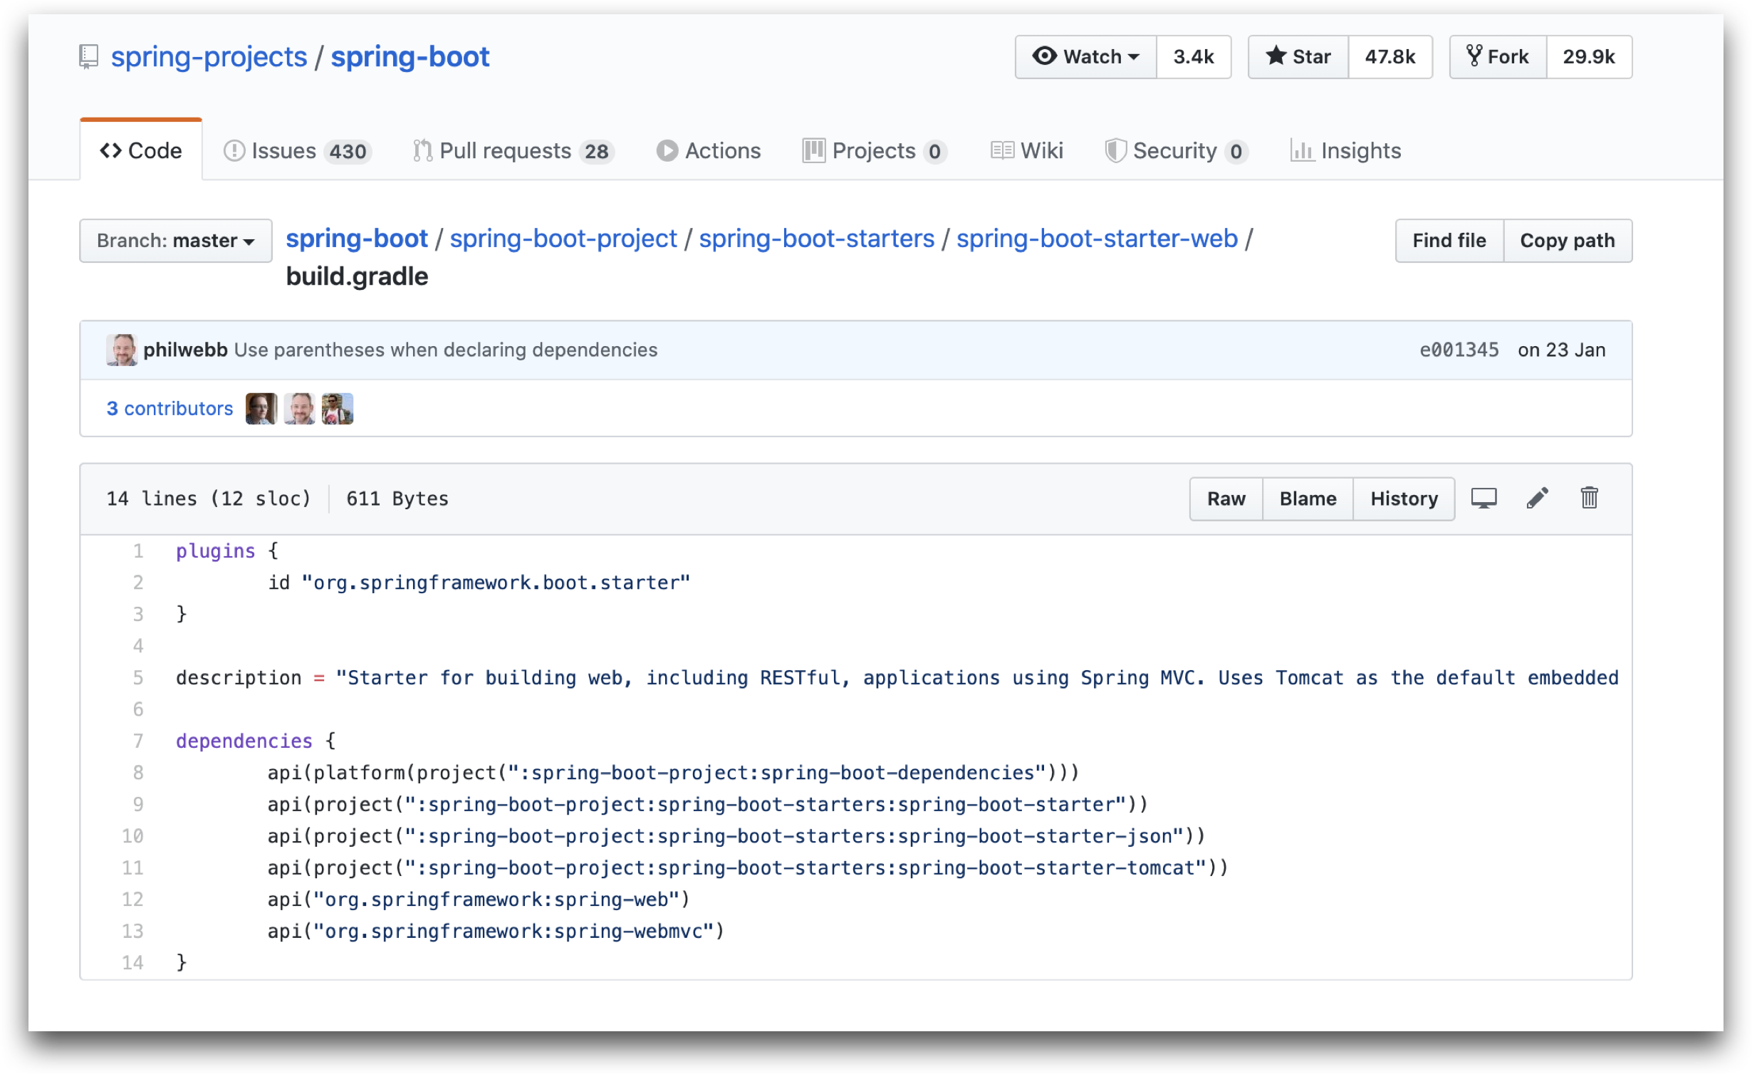Click the Copy path button
This screenshot has width=1752, height=1074.
coord(1567,240)
